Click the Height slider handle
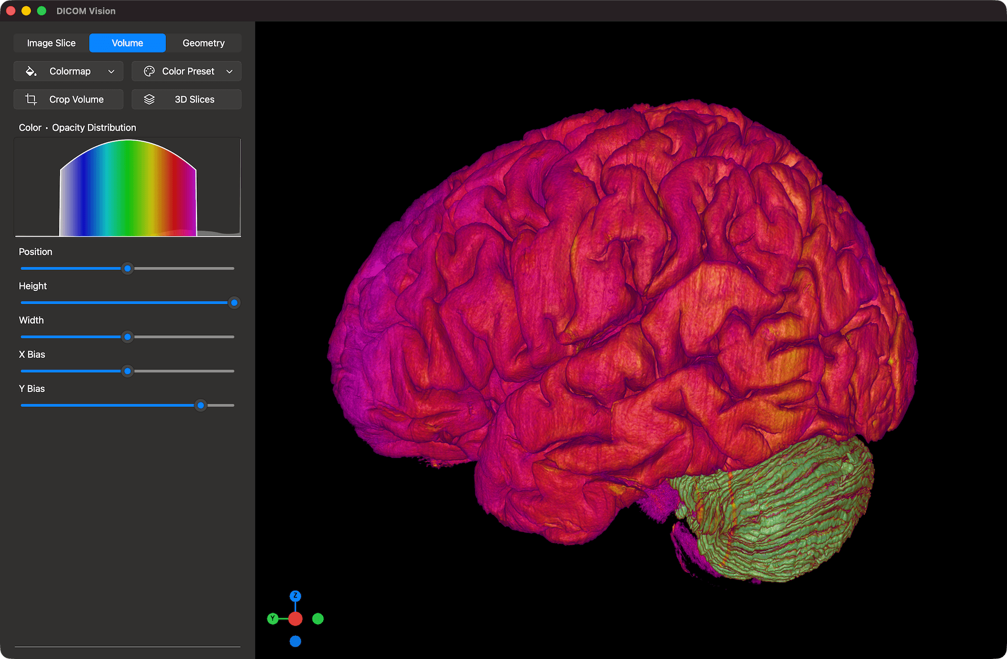 234,303
